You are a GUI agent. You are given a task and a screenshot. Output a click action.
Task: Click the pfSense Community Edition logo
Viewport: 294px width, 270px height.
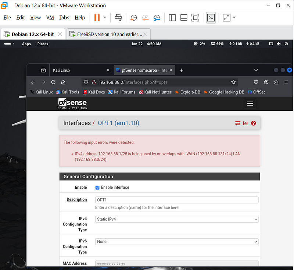pos(72,104)
